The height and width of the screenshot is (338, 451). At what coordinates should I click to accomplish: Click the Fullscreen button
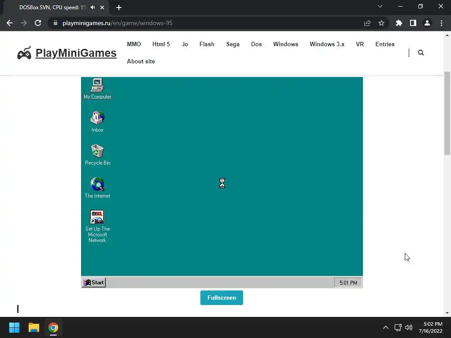click(222, 298)
